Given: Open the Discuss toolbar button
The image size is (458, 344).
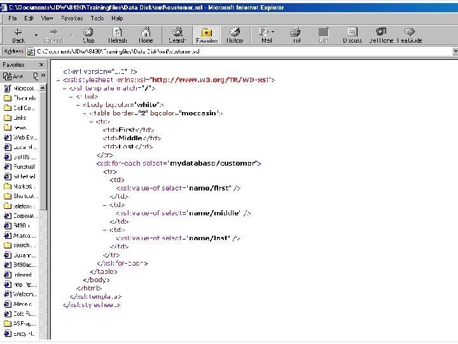Looking at the screenshot, I should pyautogui.click(x=352, y=36).
